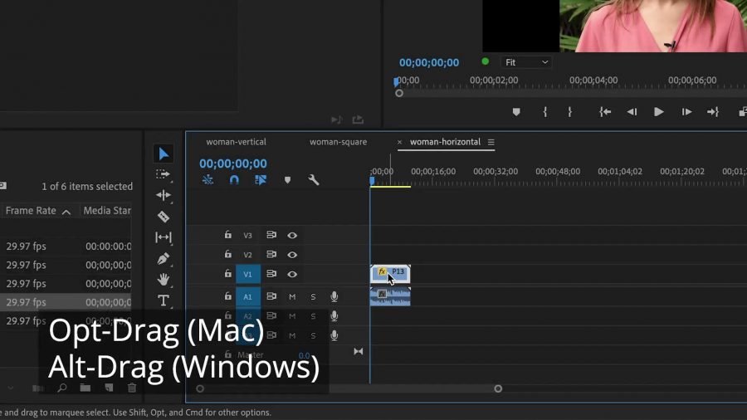Image resolution: width=747 pixels, height=420 pixels.
Task: Select the Razor tool
Action: click(x=164, y=217)
